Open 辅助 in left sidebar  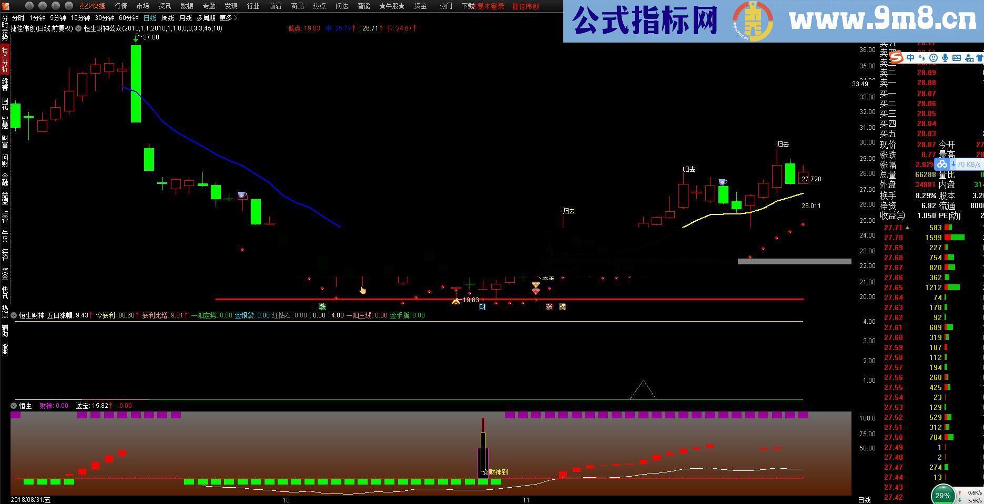(5, 330)
